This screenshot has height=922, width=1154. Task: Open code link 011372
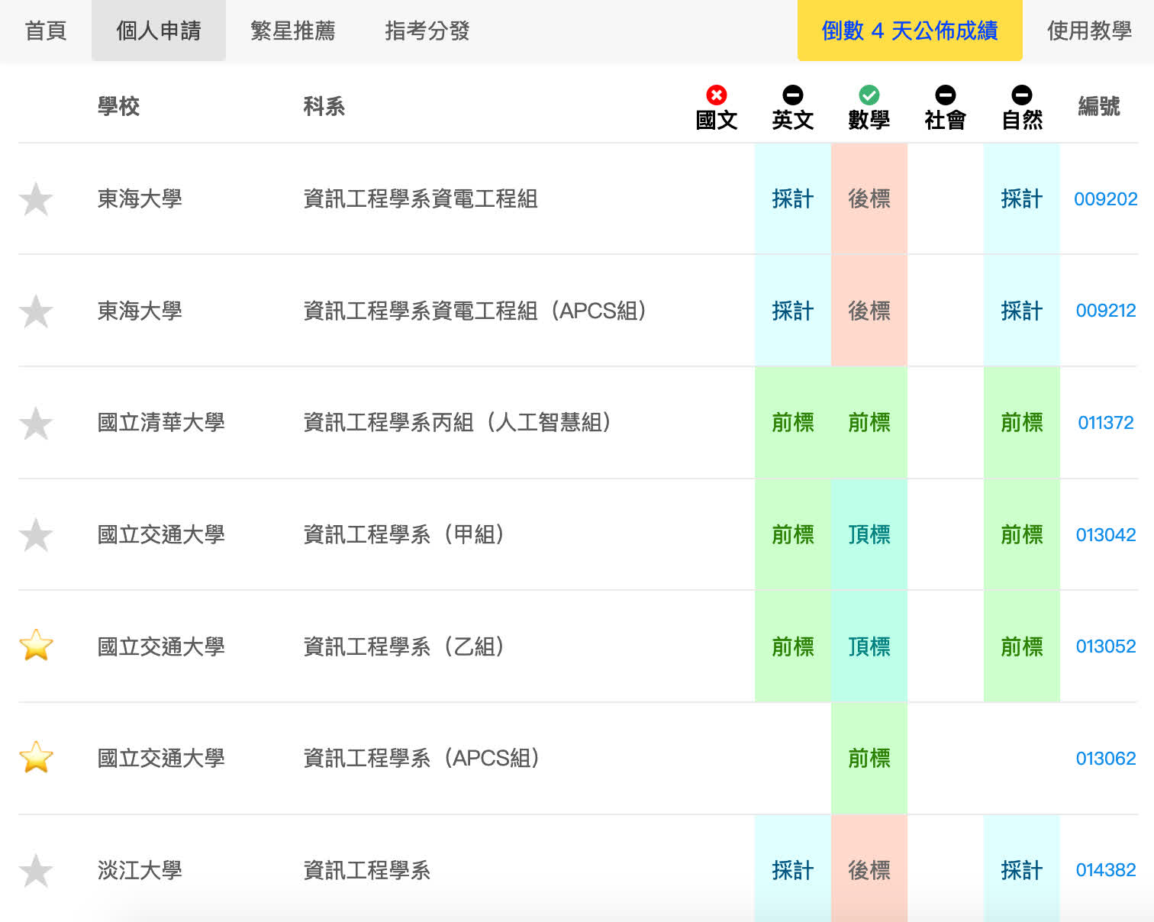tap(1105, 423)
